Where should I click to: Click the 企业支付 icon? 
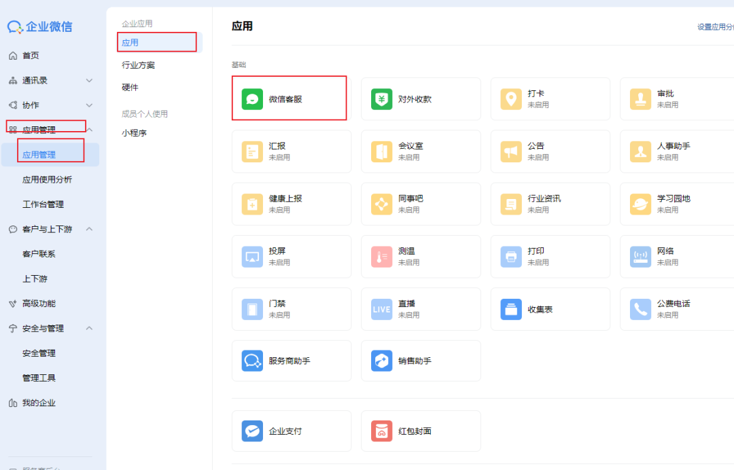[252, 431]
